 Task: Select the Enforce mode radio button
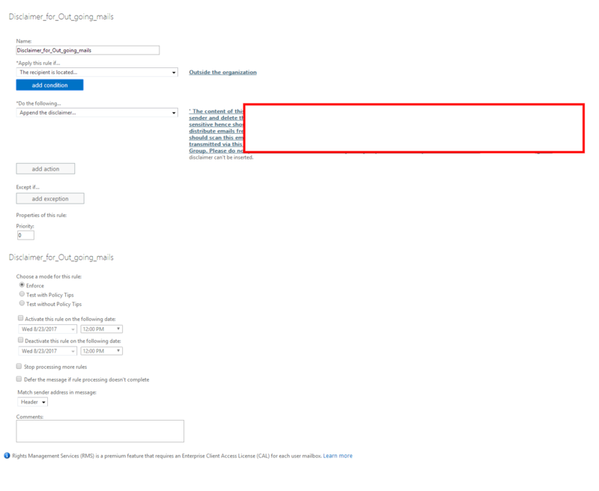point(22,284)
